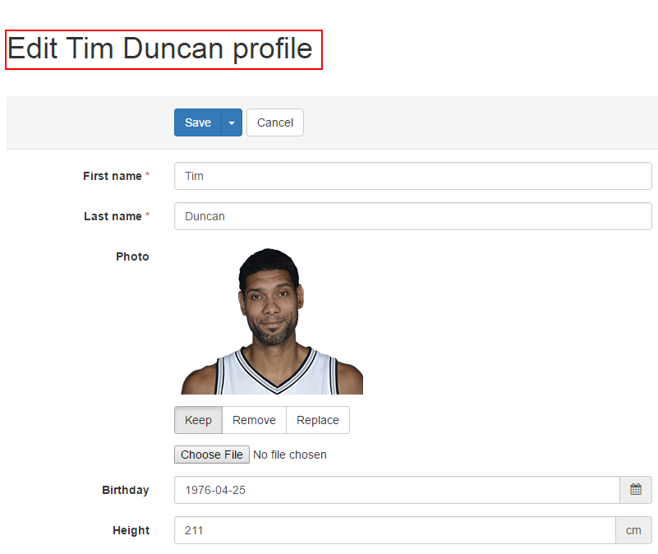Select the Replace photo option
Screen dimensions: 658x554
click(317, 420)
